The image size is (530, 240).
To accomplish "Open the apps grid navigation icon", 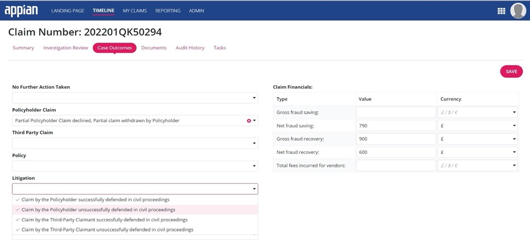I will pos(501,11).
